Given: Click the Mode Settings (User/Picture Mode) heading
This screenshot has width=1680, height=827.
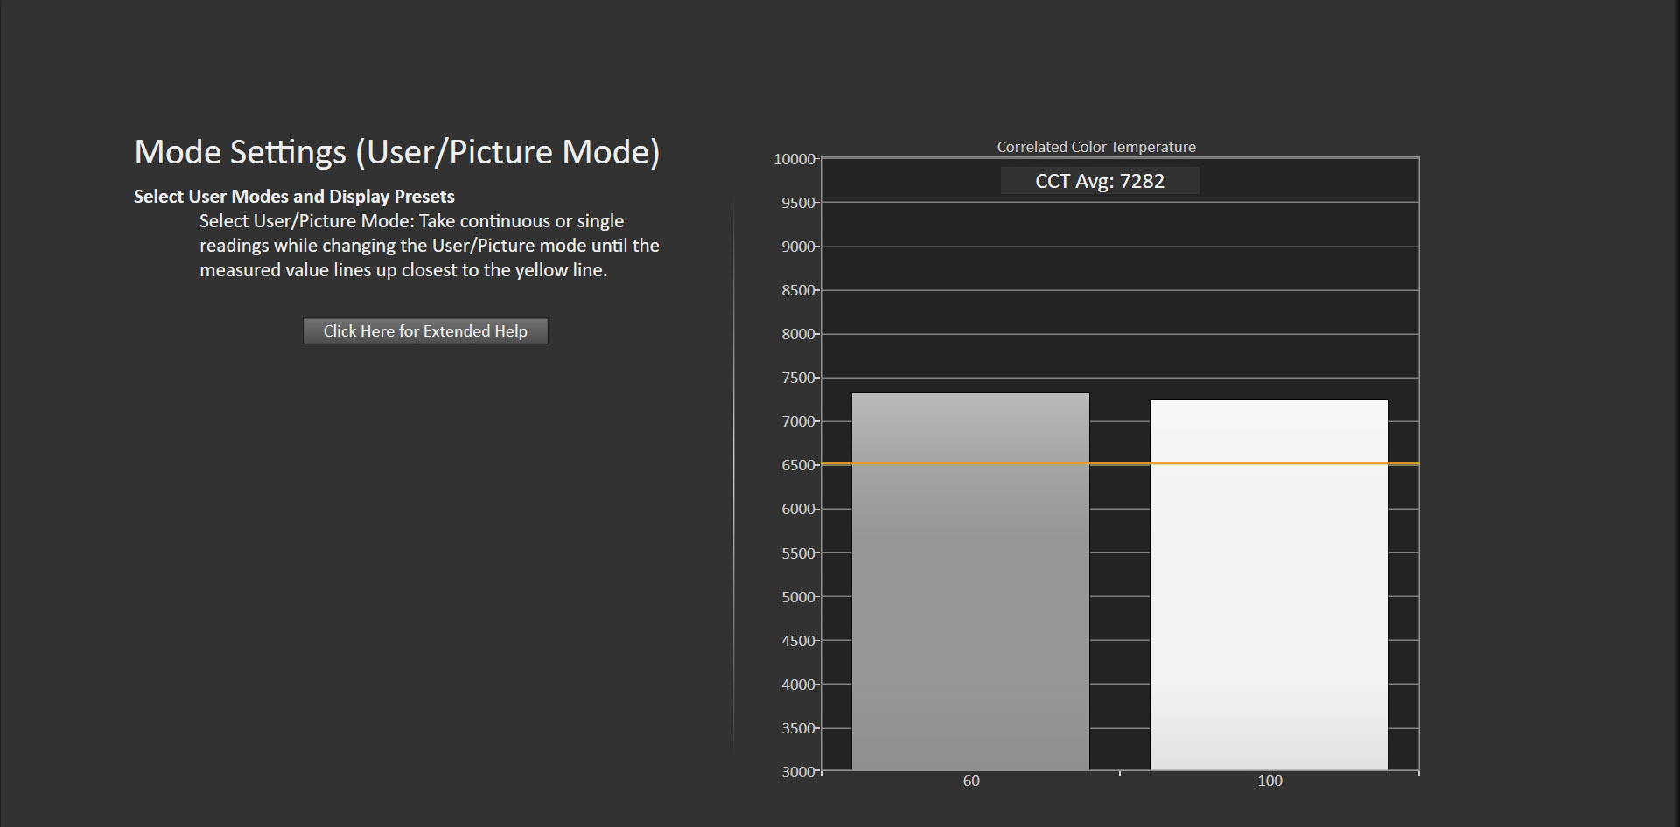Looking at the screenshot, I should (397, 152).
